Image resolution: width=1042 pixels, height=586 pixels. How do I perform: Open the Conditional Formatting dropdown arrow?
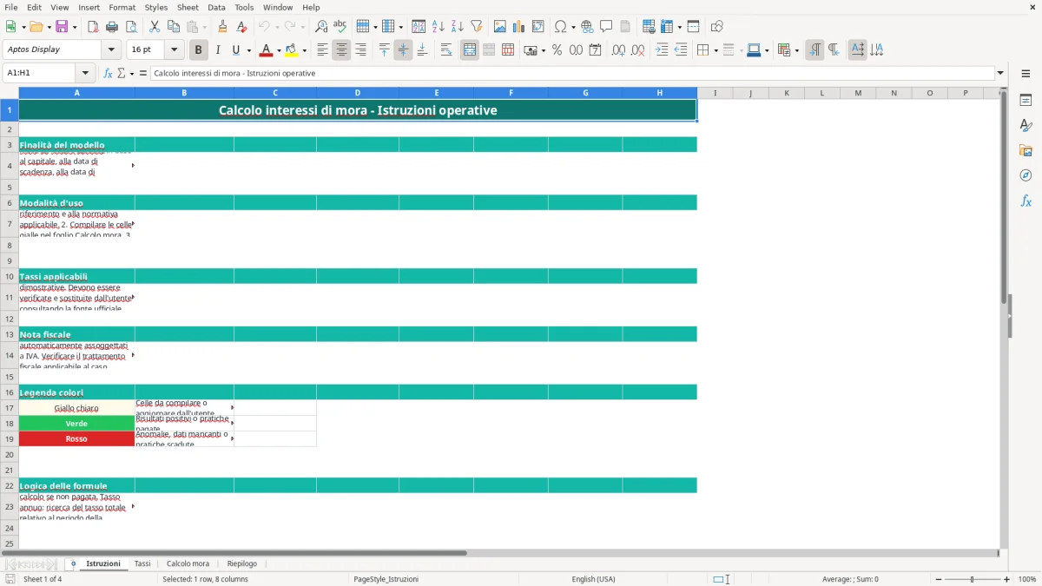pyautogui.click(x=797, y=50)
